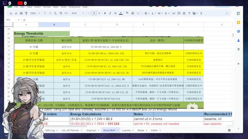Open horizontal align dropdown

[x=147, y=14]
